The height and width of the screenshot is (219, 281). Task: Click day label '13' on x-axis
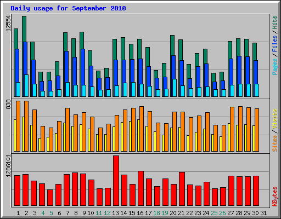[115, 213]
